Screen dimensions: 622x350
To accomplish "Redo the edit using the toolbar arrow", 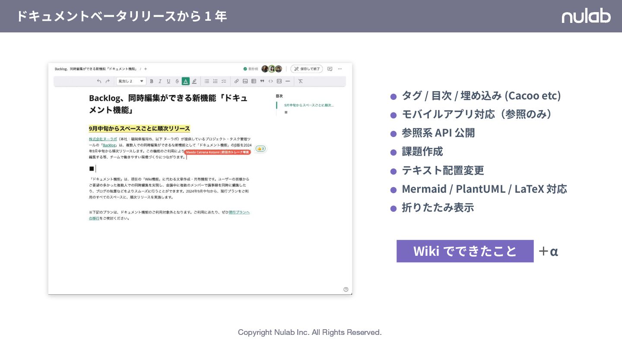I will click(x=108, y=81).
